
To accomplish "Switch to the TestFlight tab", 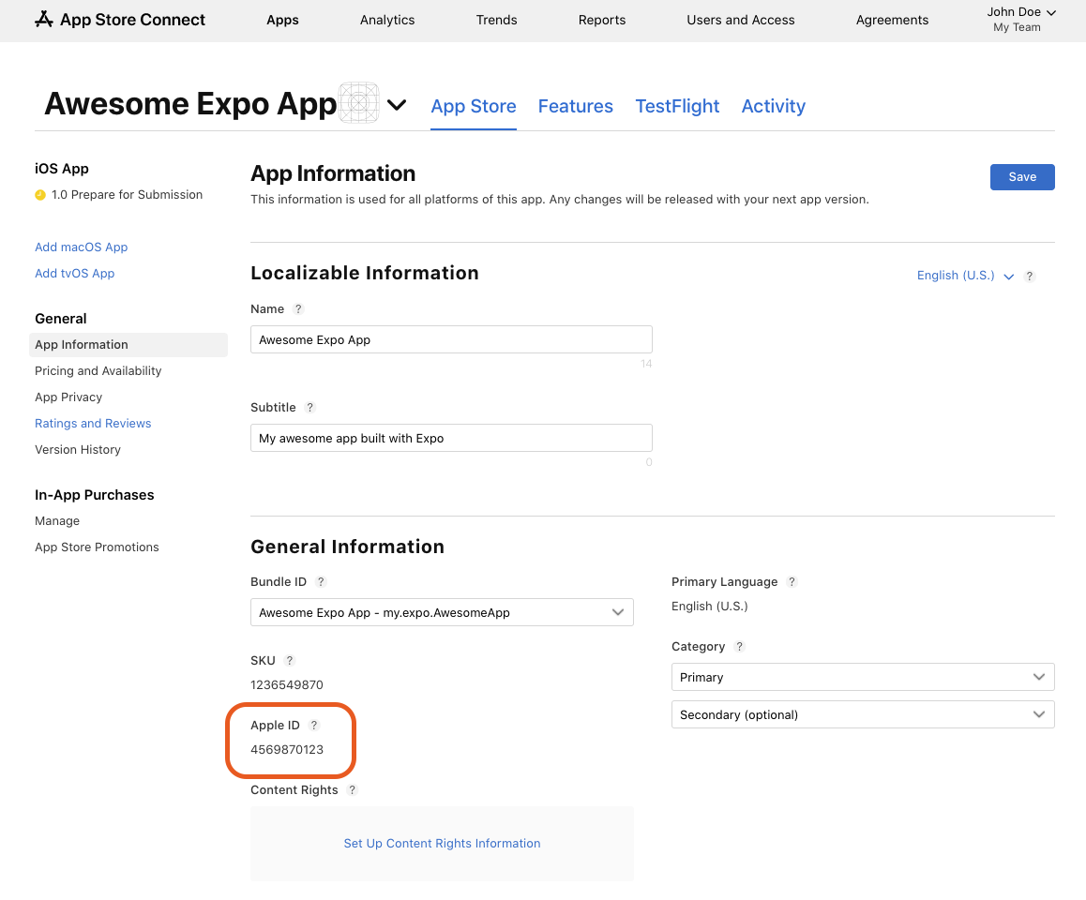I will 677,106.
